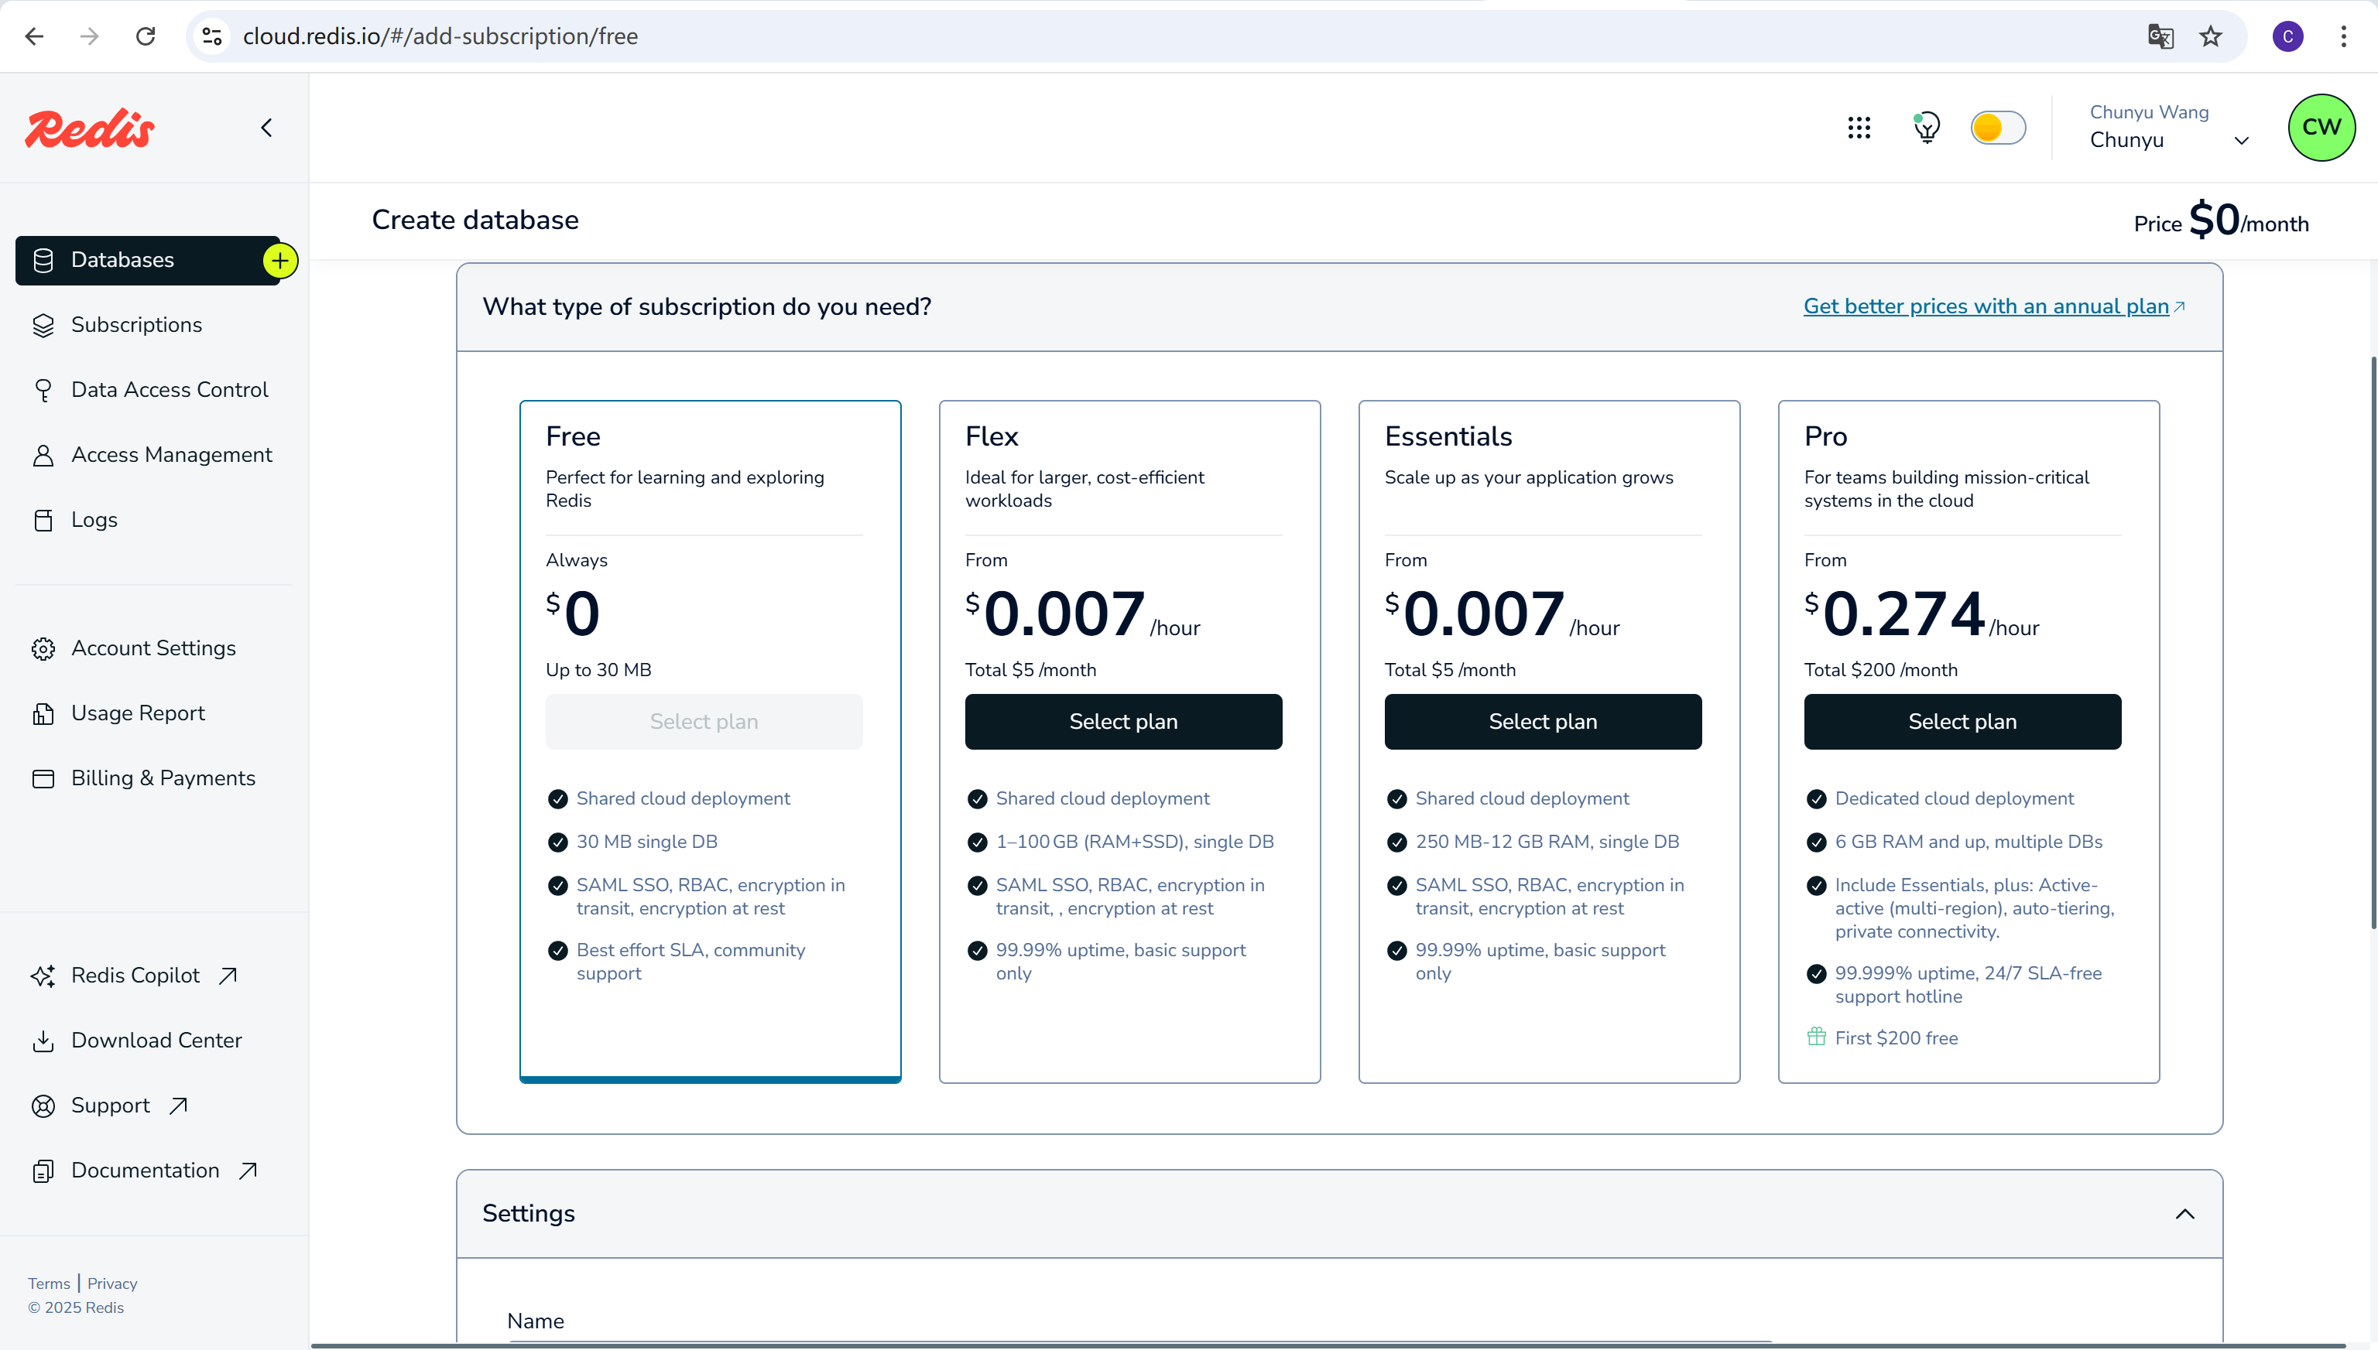The height and width of the screenshot is (1350, 2378).
Task: Select the Pro plan button
Action: pyautogui.click(x=1962, y=721)
